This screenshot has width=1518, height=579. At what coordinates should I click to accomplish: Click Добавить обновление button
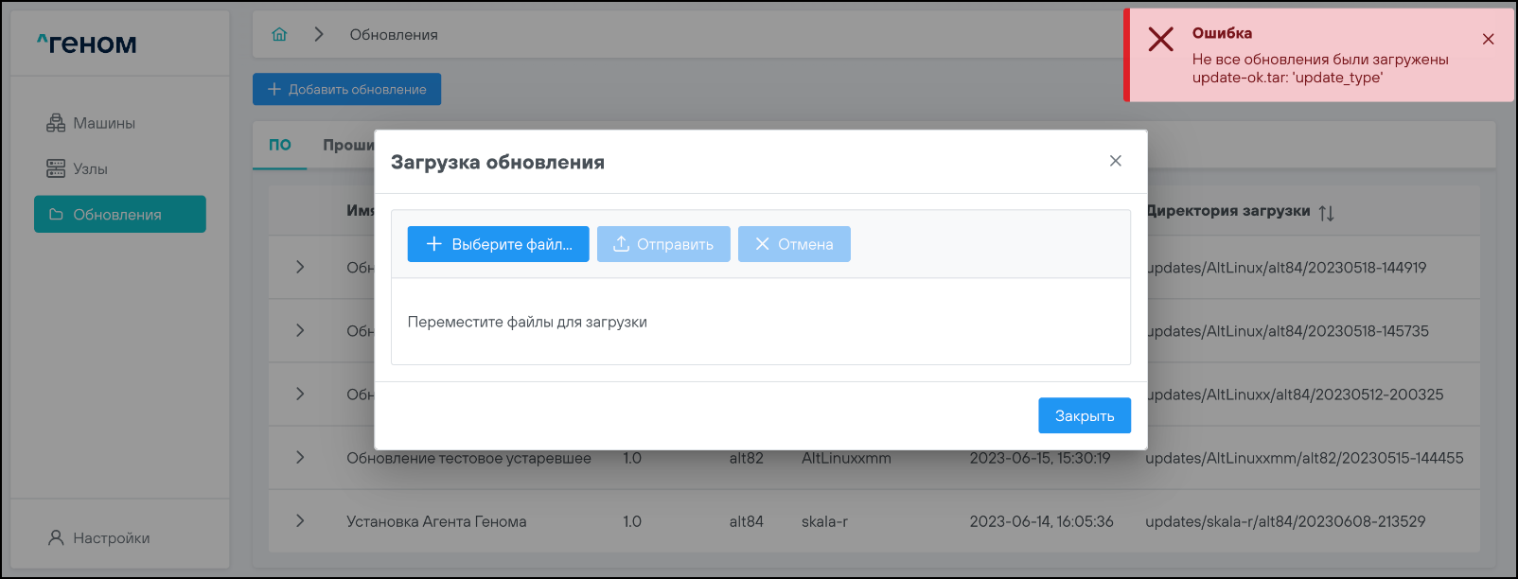[x=346, y=89]
